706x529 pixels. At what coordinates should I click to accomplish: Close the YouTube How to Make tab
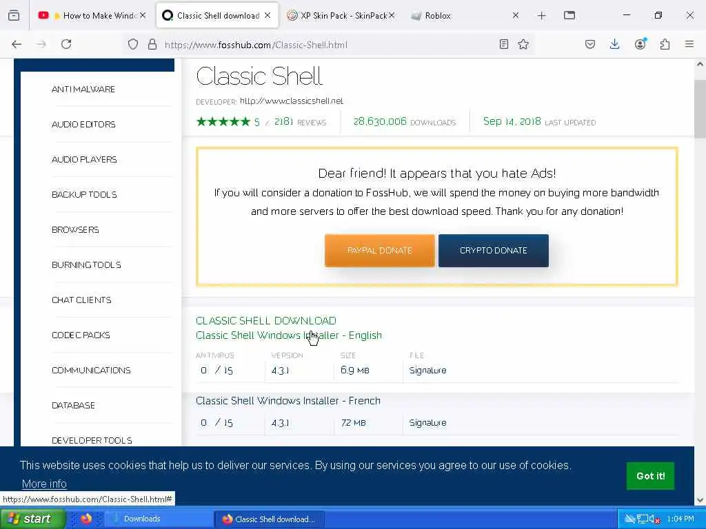143,15
